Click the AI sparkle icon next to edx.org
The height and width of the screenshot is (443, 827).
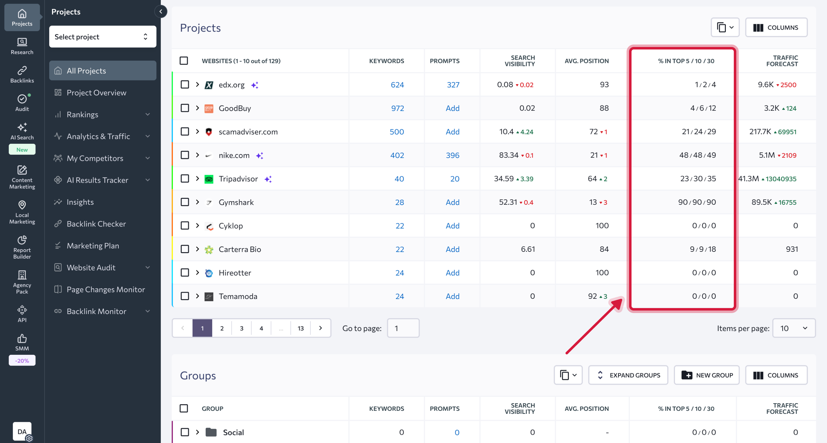(255, 85)
